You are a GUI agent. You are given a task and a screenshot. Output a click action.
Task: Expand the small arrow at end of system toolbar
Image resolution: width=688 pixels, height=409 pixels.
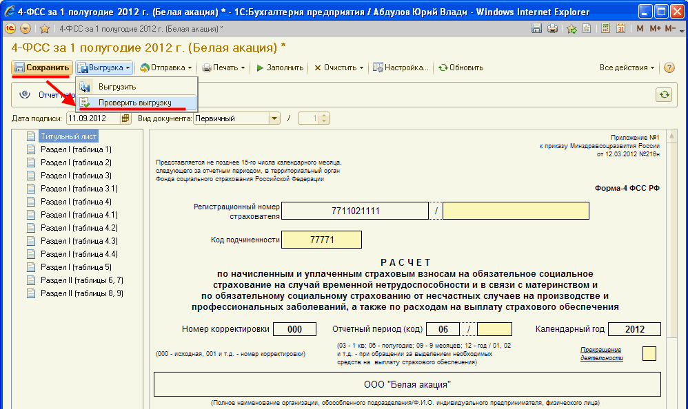pyautogui.click(x=681, y=31)
